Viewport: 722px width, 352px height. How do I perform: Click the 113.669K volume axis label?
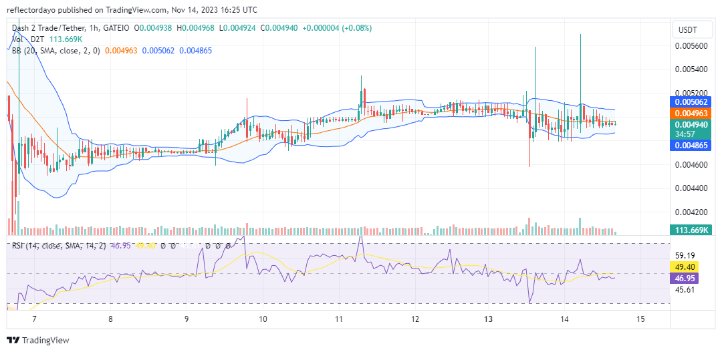click(x=692, y=230)
